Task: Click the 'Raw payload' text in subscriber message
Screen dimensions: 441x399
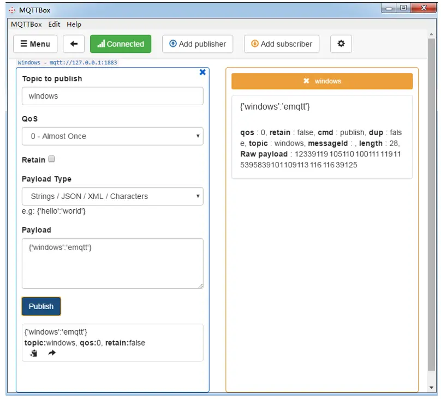Action: (264, 154)
